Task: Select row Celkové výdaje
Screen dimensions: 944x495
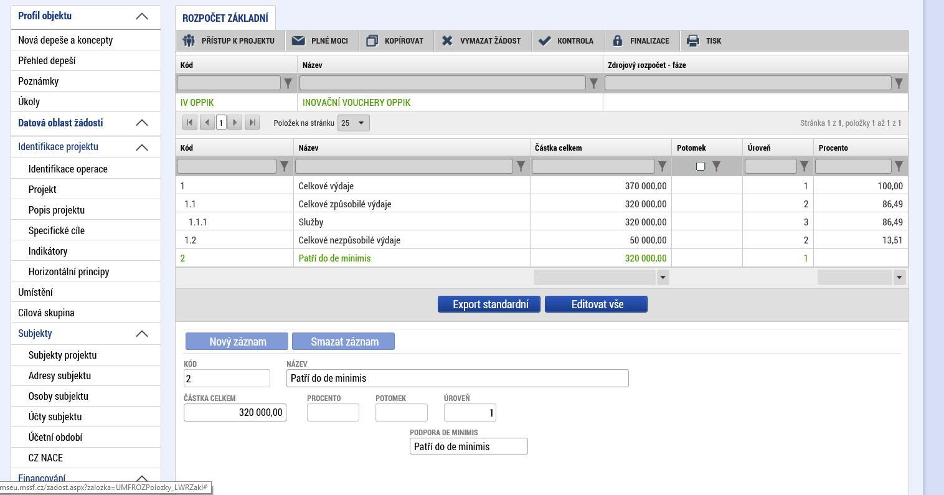Action: click(x=542, y=186)
